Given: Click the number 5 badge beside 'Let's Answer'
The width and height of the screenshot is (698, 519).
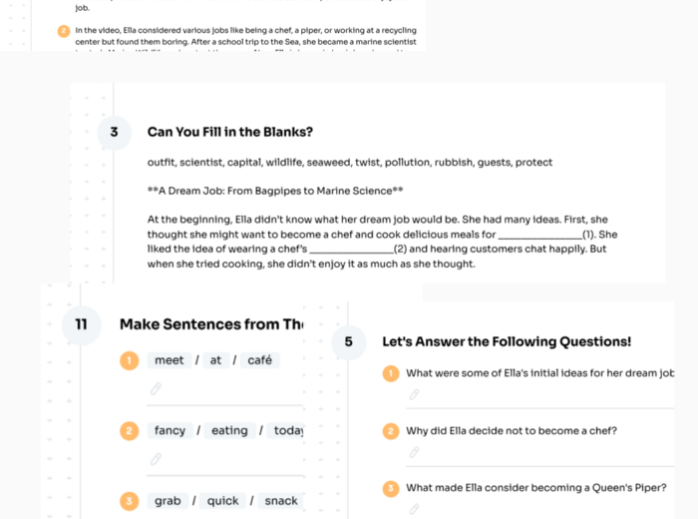Looking at the screenshot, I should coord(348,341).
